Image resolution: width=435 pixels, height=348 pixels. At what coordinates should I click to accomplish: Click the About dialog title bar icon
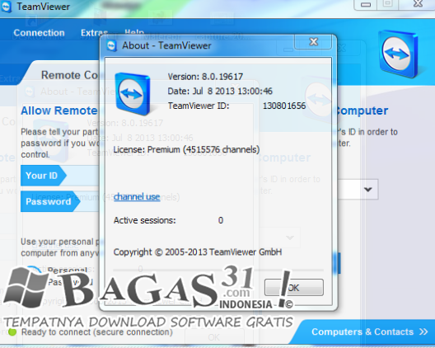(112, 46)
